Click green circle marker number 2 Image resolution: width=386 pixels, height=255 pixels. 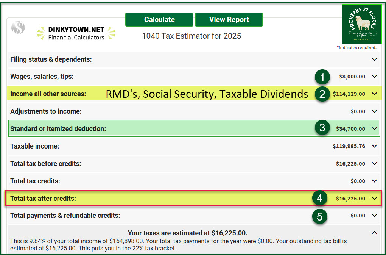coord(322,94)
